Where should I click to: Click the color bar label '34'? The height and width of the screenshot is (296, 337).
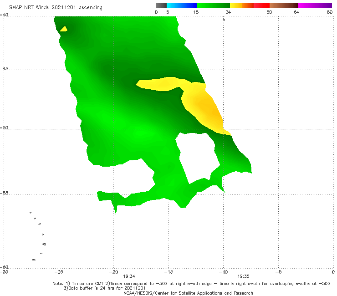228,12
